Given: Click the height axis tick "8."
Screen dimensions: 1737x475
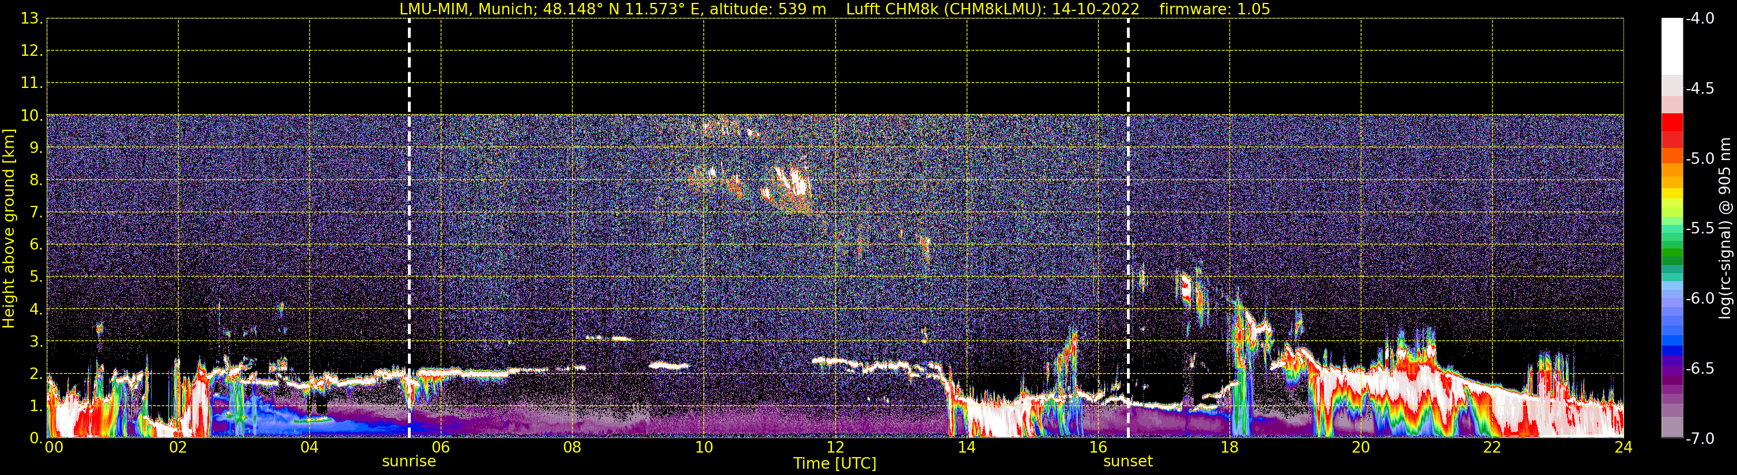Looking at the screenshot, I should pos(36,181).
